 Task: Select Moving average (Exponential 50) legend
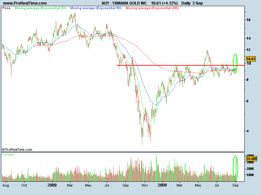96,8
